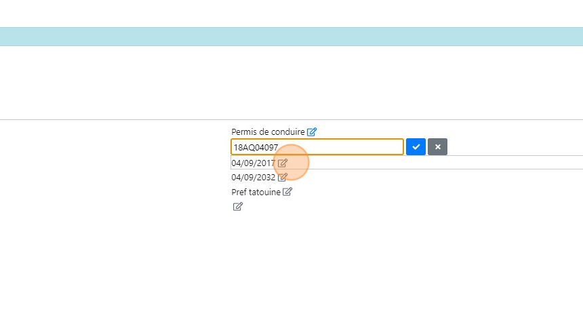Image resolution: width=583 pixels, height=326 pixels.
Task: Click the edit icon below Pref tatouine
Action: [x=237, y=207]
